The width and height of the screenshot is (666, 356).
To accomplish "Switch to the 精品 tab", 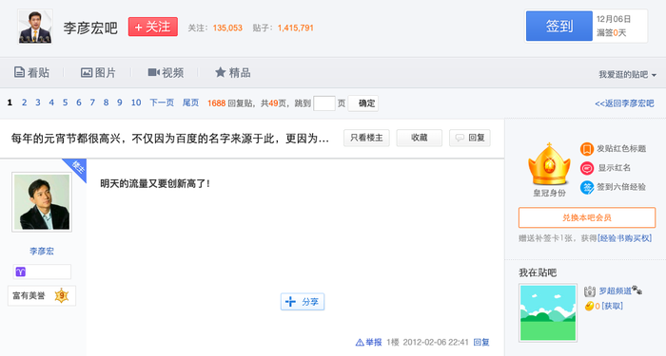I will point(233,73).
